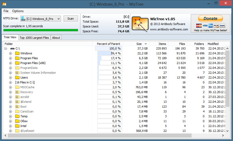Screen dimensions: 233x141
Task: Click the vertical scrollbar in tree view
Action: pyautogui.click(x=228, y=81)
